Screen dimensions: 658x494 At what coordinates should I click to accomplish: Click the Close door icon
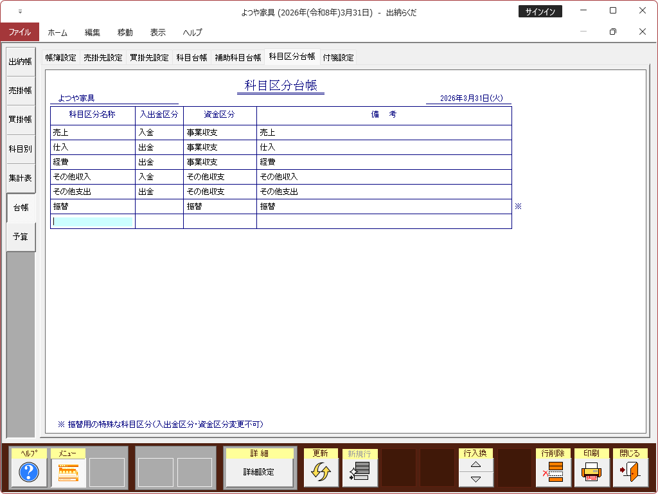point(630,473)
